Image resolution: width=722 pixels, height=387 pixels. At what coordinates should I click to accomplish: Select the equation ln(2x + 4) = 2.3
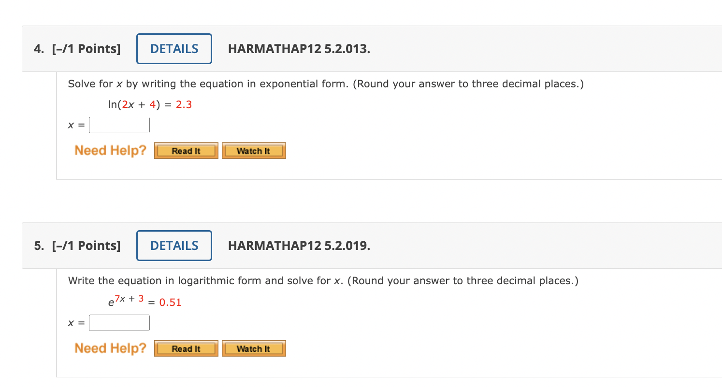(x=149, y=104)
